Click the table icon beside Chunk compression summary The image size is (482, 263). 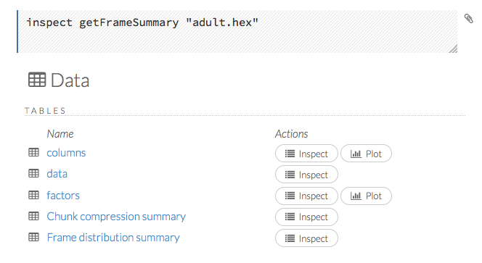pos(34,216)
